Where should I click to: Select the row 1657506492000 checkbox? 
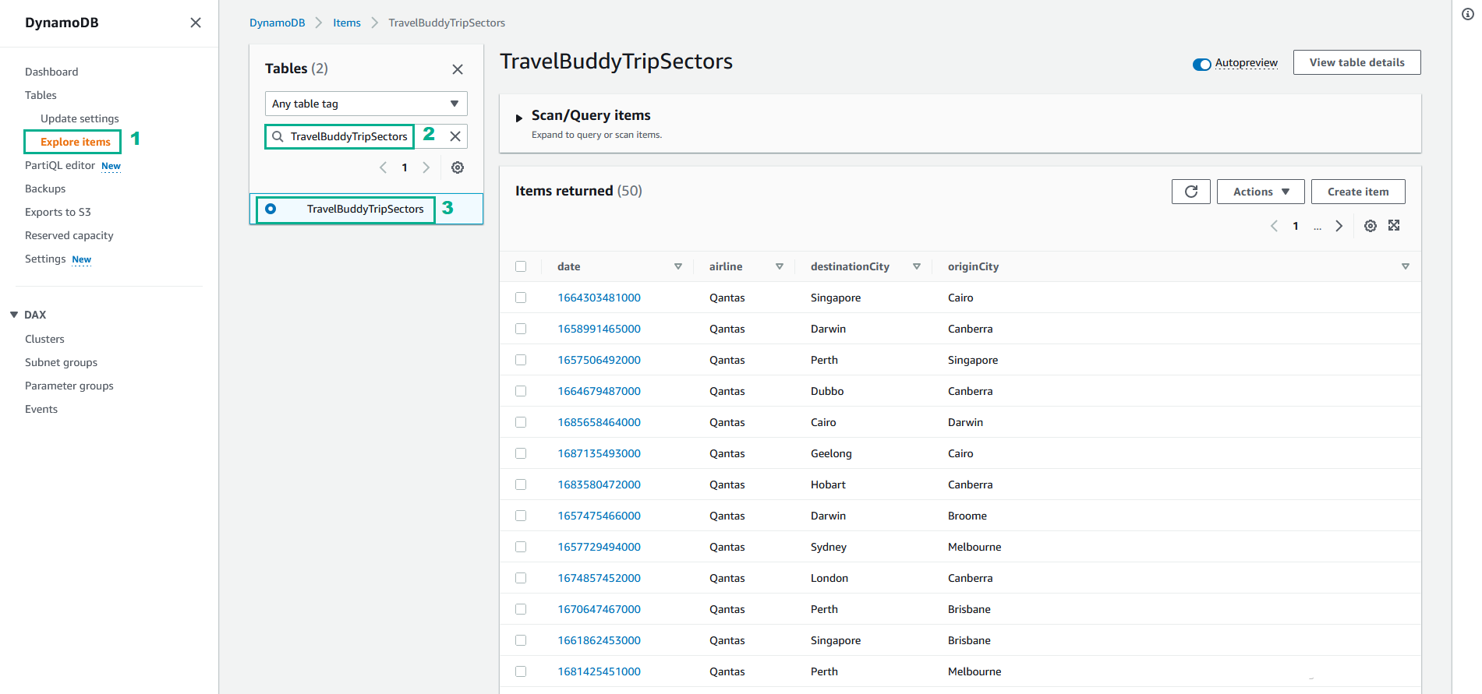point(521,360)
